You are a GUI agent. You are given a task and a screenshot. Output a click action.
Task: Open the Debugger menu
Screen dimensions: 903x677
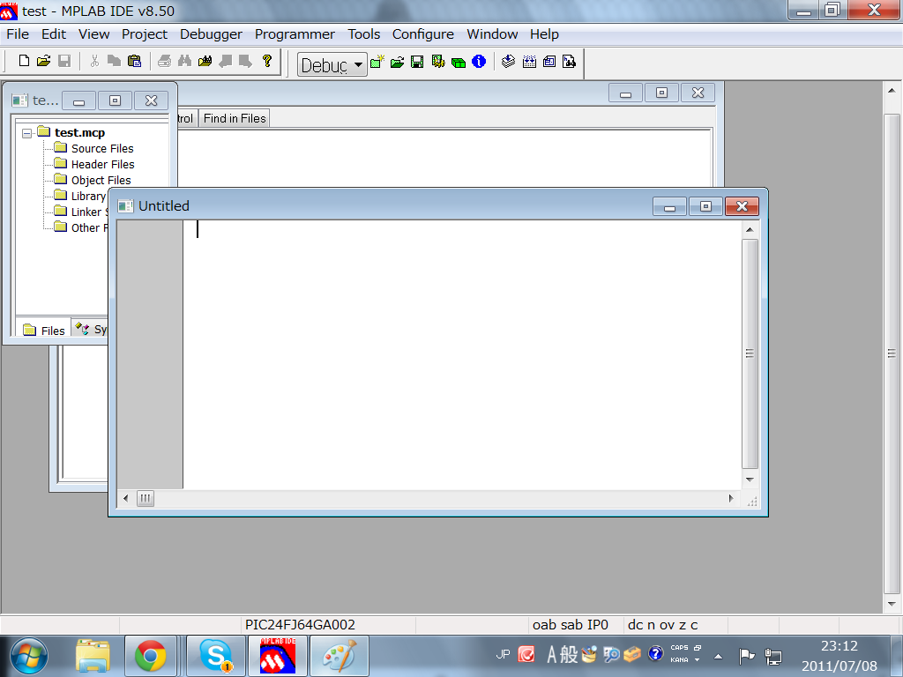pos(211,34)
